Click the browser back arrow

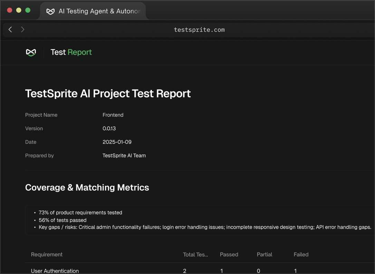point(10,29)
